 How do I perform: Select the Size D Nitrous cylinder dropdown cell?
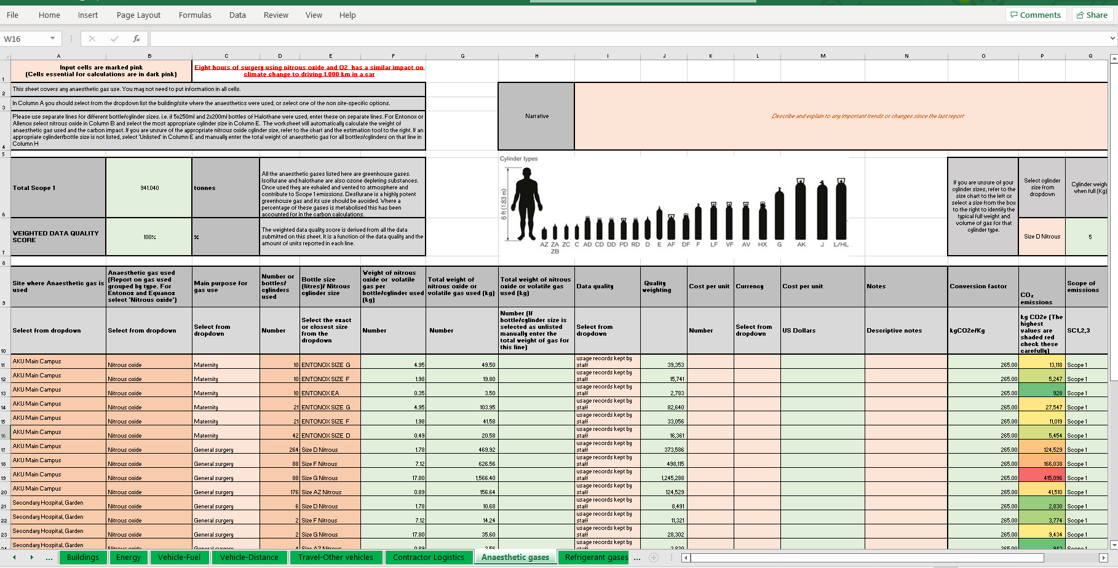click(x=1042, y=237)
